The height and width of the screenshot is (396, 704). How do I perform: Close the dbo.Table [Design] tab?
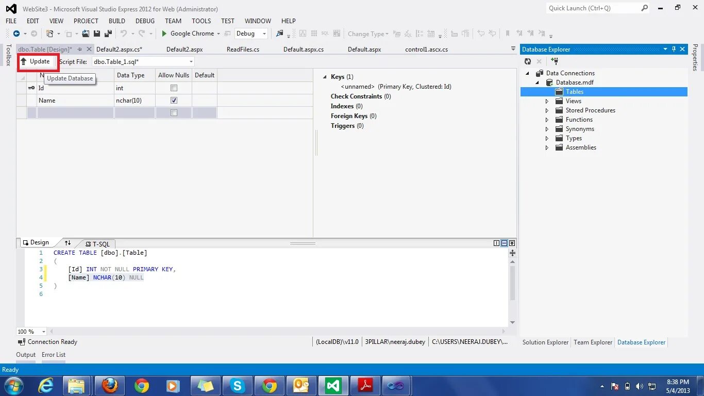[89, 49]
